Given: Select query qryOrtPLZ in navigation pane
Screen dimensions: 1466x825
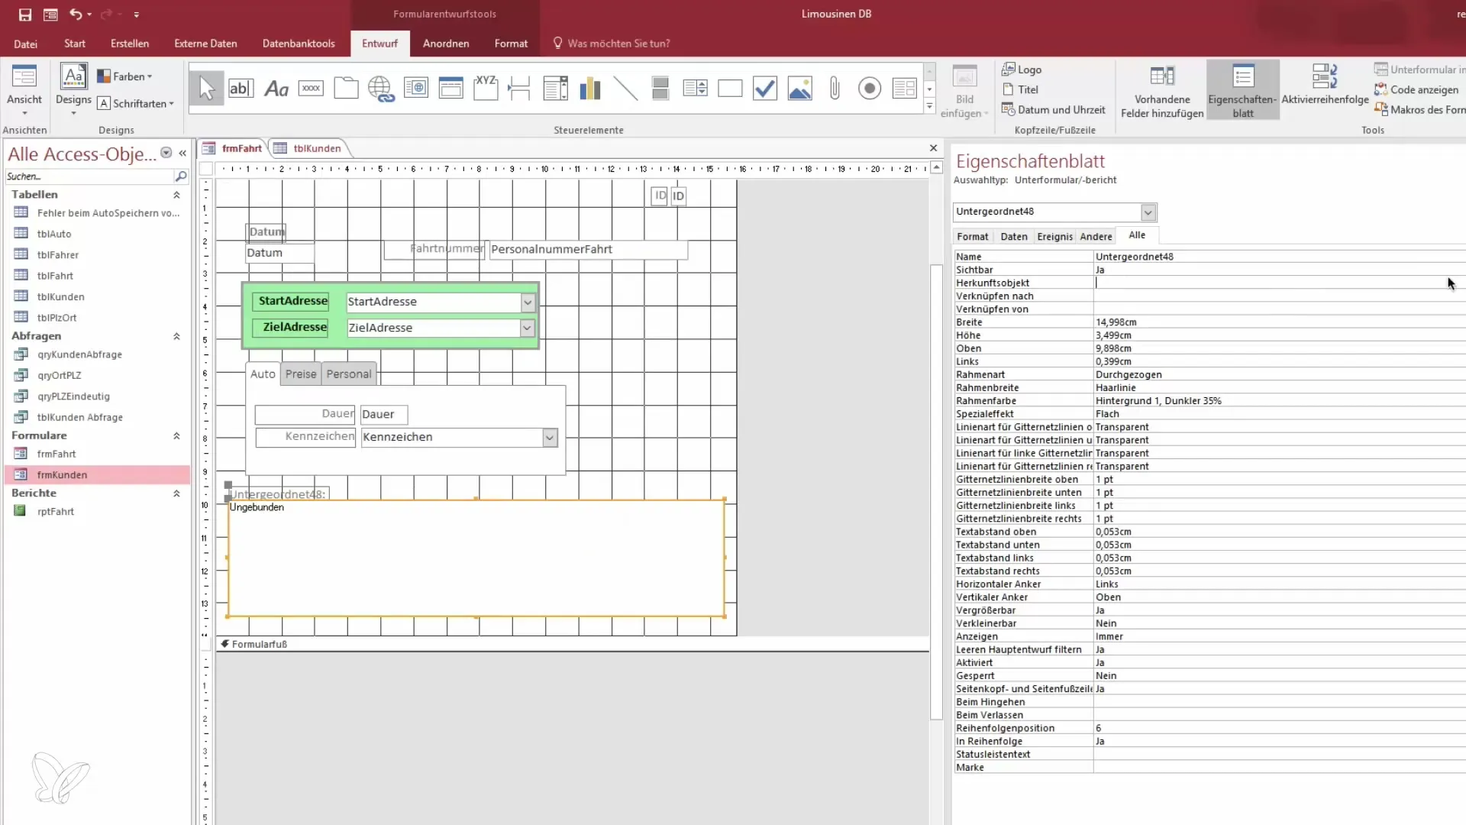Looking at the screenshot, I should (59, 376).
